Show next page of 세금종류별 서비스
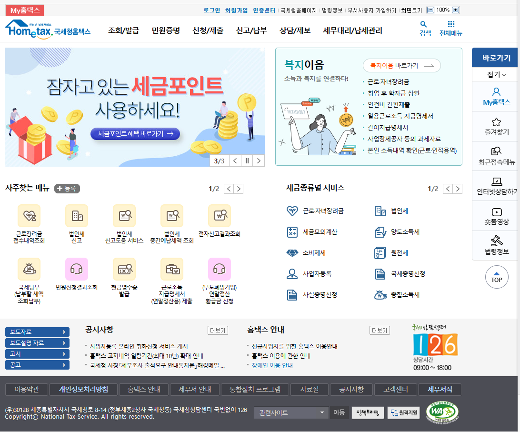This screenshot has height=432, width=520. pyautogui.click(x=458, y=189)
